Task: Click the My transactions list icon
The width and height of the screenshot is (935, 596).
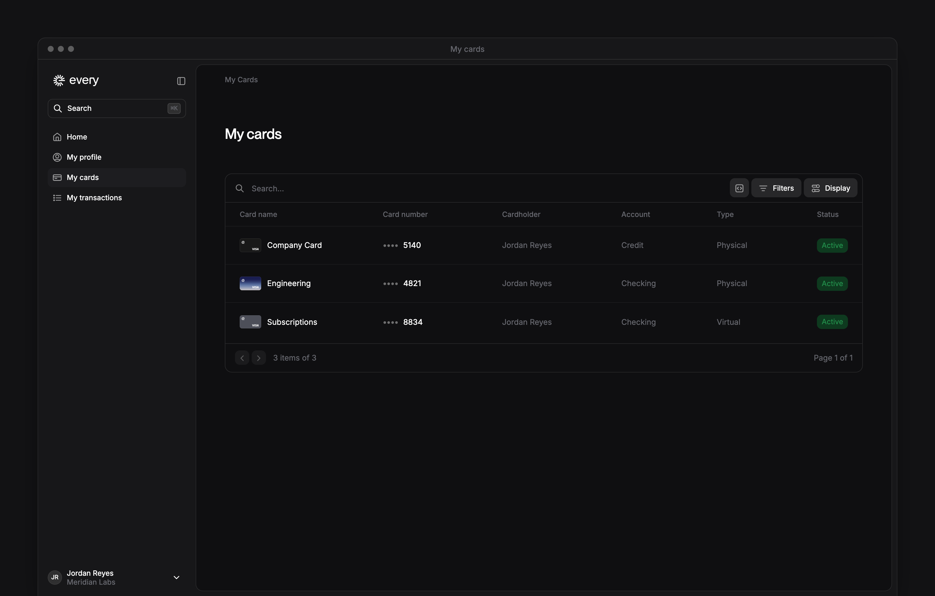Action: tap(57, 198)
